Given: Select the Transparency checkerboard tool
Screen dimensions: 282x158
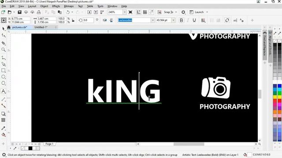Looking at the screenshot, I should pos(4,120).
